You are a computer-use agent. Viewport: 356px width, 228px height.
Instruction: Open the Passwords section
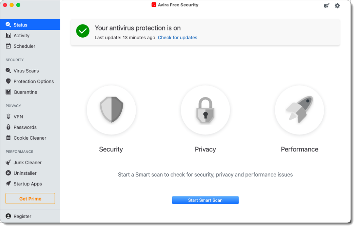pyautogui.click(x=25, y=127)
